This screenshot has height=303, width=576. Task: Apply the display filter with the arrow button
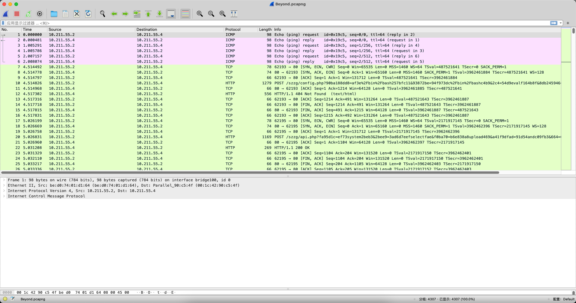[x=554, y=23]
